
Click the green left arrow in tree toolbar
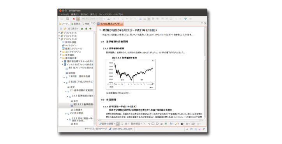click(90, 29)
